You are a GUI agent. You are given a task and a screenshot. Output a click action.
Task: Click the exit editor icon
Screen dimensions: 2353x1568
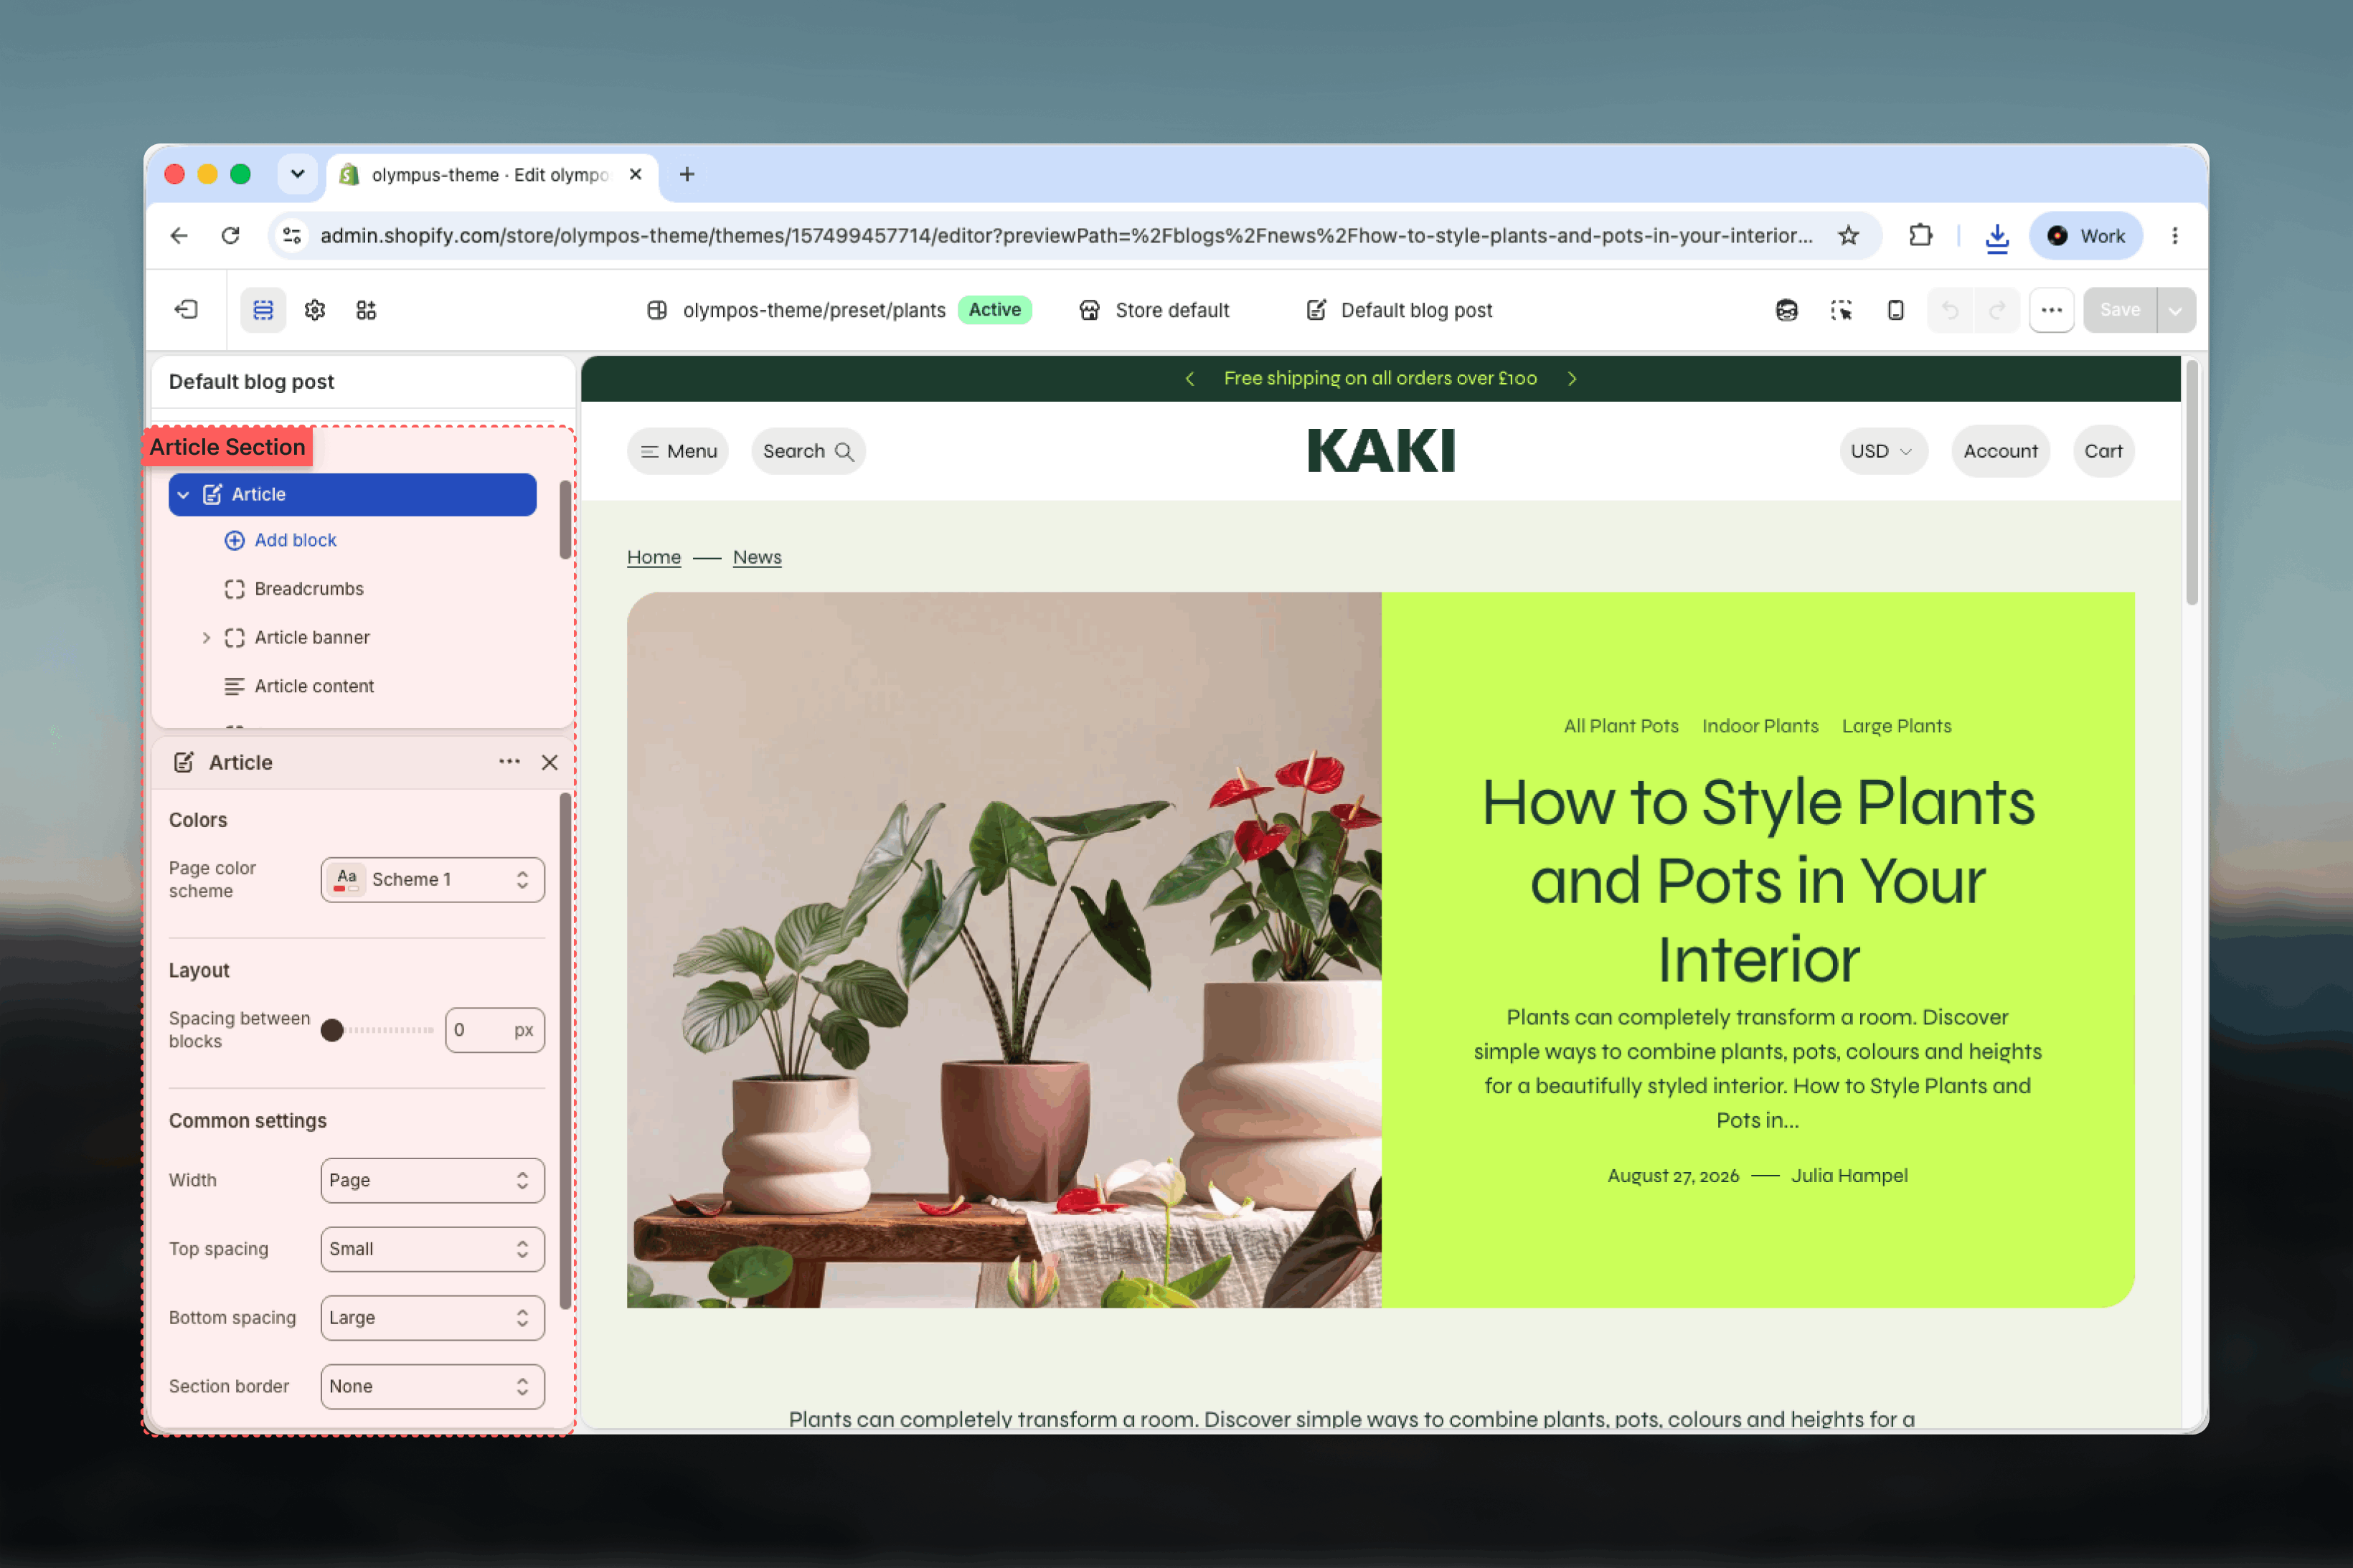point(186,310)
